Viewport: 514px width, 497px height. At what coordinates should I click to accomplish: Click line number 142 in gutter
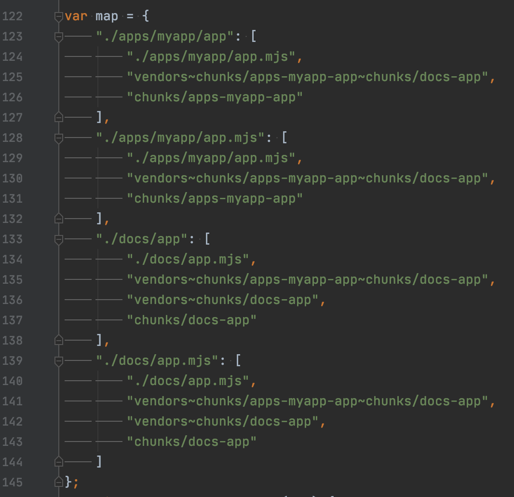coord(13,422)
